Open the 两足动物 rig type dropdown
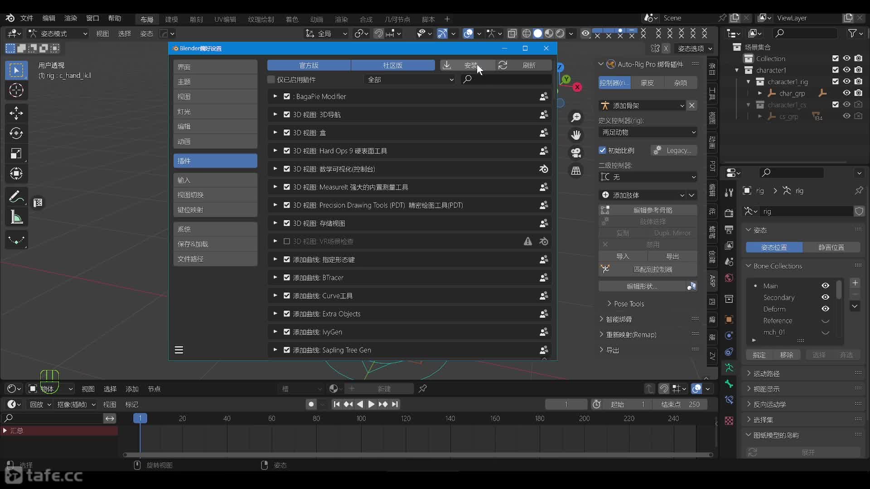This screenshot has width=870, height=489. tap(648, 132)
